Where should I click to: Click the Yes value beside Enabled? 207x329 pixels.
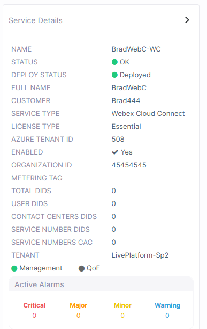point(126,152)
